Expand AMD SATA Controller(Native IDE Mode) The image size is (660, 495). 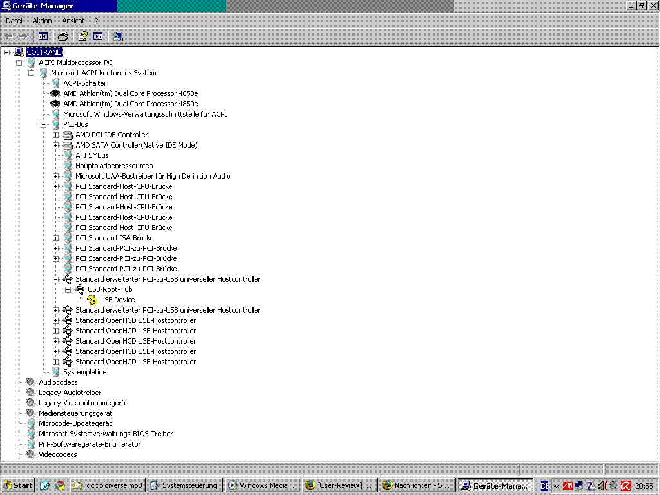(55, 145)
